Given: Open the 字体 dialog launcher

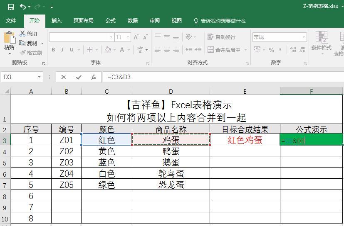Looking at the screenshot, I should tap(148, 63).
